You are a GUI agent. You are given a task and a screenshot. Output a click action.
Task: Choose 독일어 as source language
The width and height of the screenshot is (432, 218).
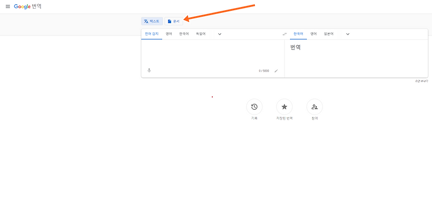[x=200, y=34]
